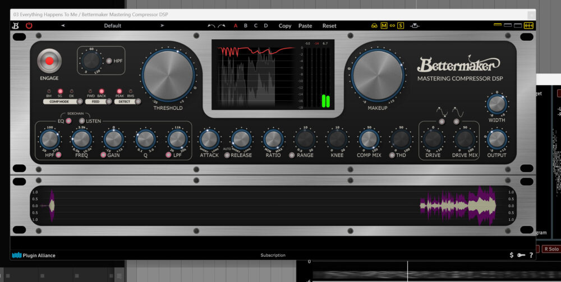Open the Default preset name menu
The height and width of the screenshot is (282, 561).
click(113, 26)
